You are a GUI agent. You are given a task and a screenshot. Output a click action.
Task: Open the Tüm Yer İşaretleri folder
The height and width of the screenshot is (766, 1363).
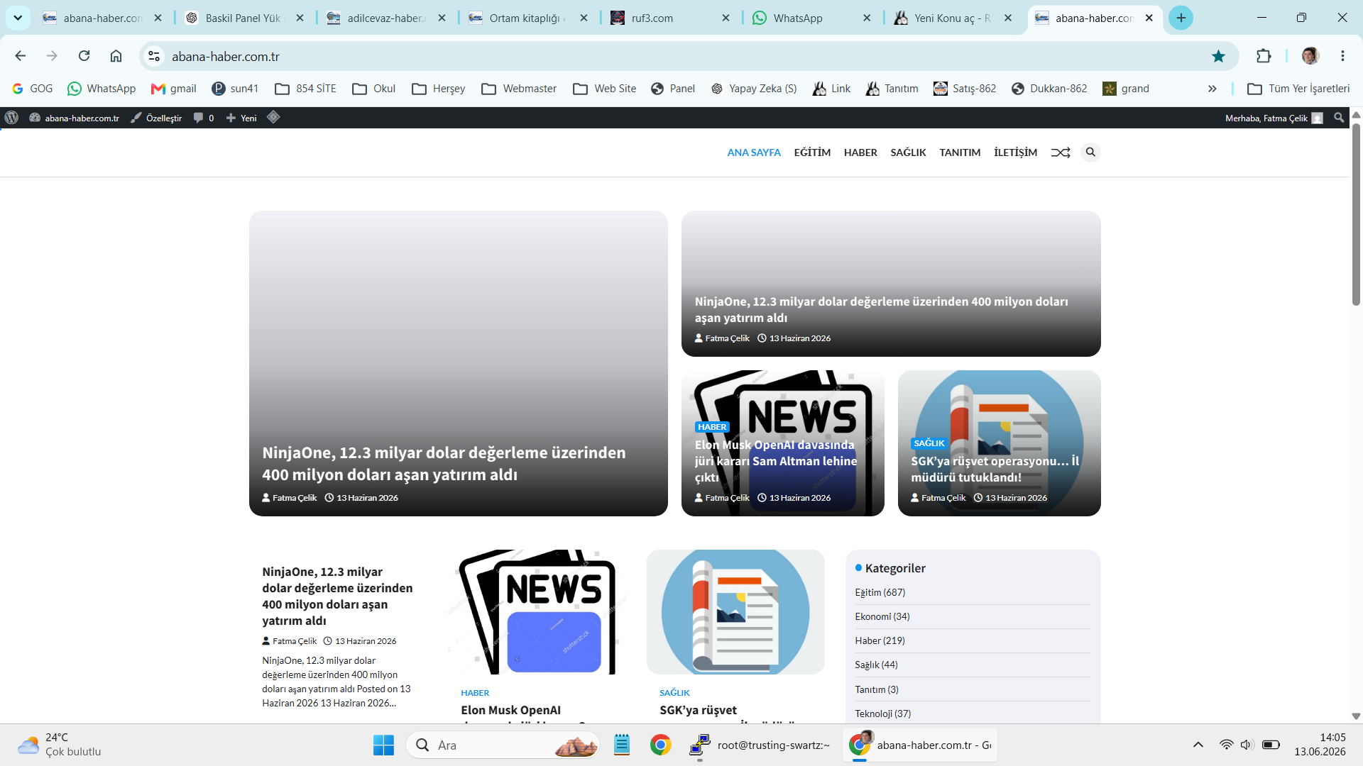[x=1299, y=89]
